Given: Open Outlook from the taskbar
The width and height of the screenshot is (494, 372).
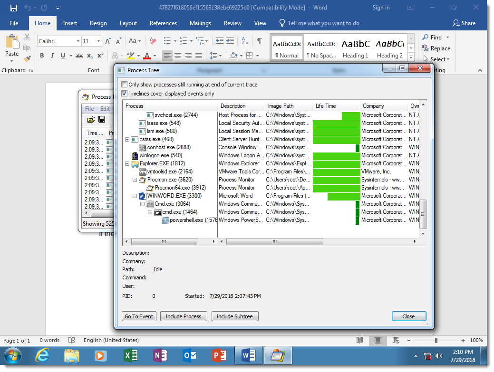Looking at the screenshot, I should (190, 356).
